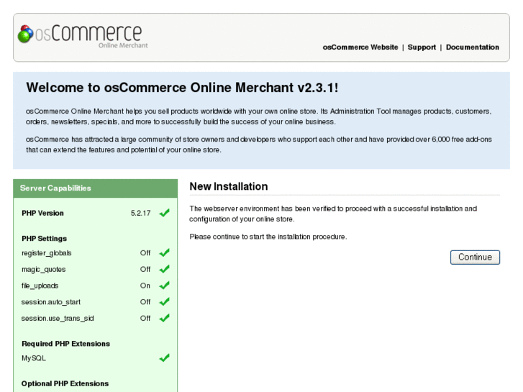
Task: Click the magic_quotes setting name
Action: [x=43, y=270]
